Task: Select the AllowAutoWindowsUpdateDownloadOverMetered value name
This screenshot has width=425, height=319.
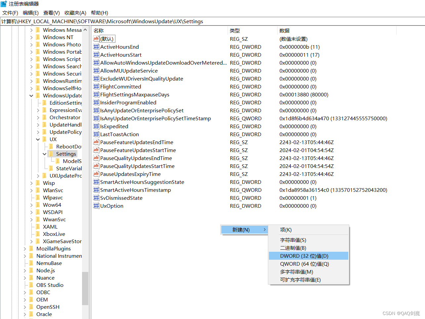Action: 163,63
